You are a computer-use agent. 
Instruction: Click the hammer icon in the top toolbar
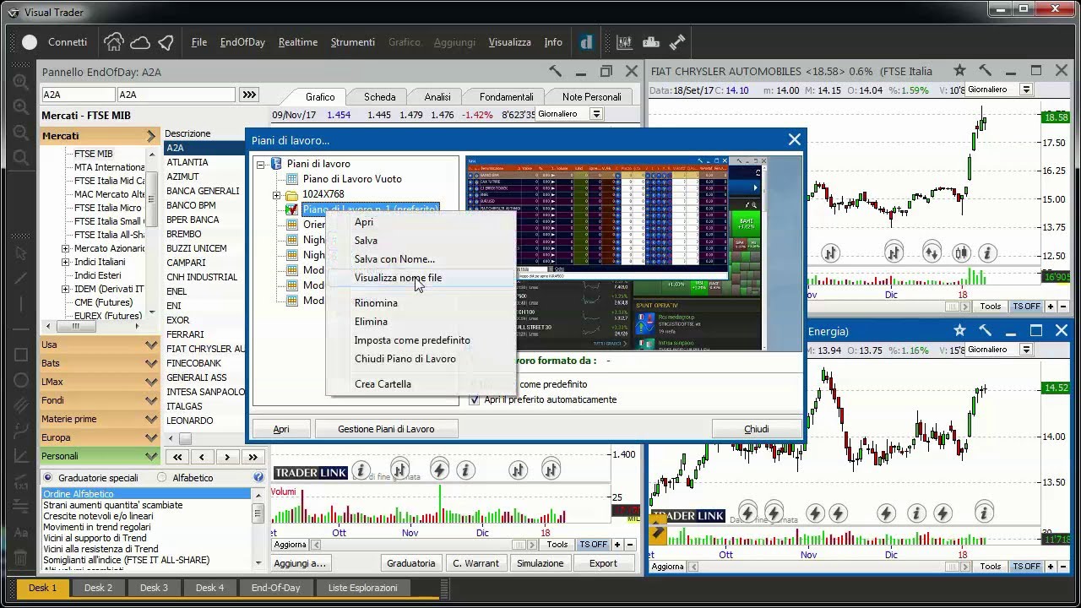coord(676,42)
